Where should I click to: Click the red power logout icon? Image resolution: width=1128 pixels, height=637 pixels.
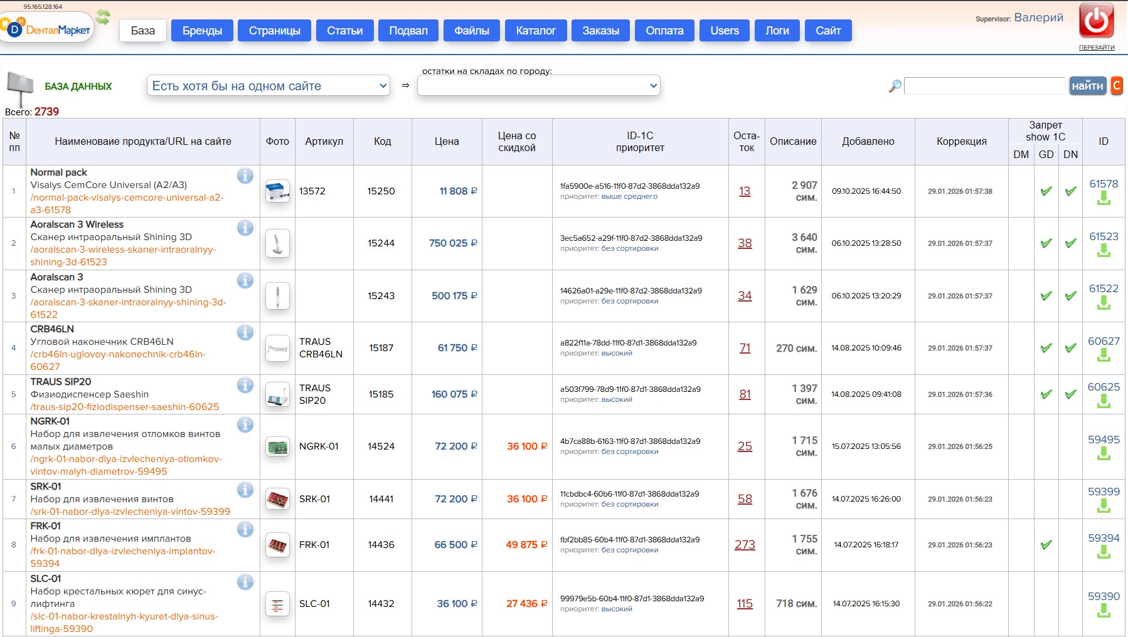pyautogui.click(x=1096, y=21)
